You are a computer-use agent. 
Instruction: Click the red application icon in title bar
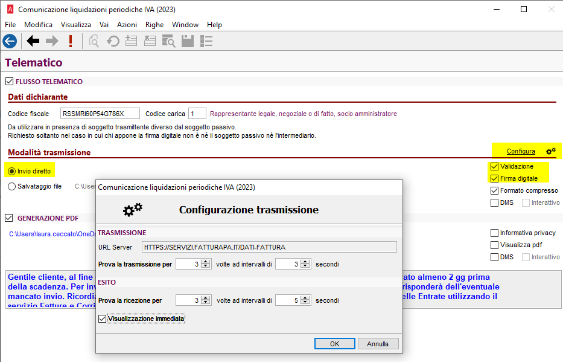(x=10, y=9)
